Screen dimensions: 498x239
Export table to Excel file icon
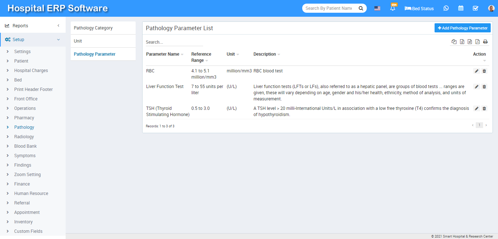point(462,42)
